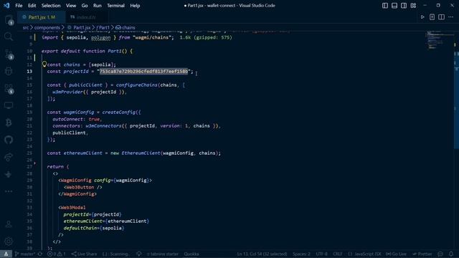Click configureChains call on line 15
459x258 pixels.
pyautogui.click(x=137, y=85)
